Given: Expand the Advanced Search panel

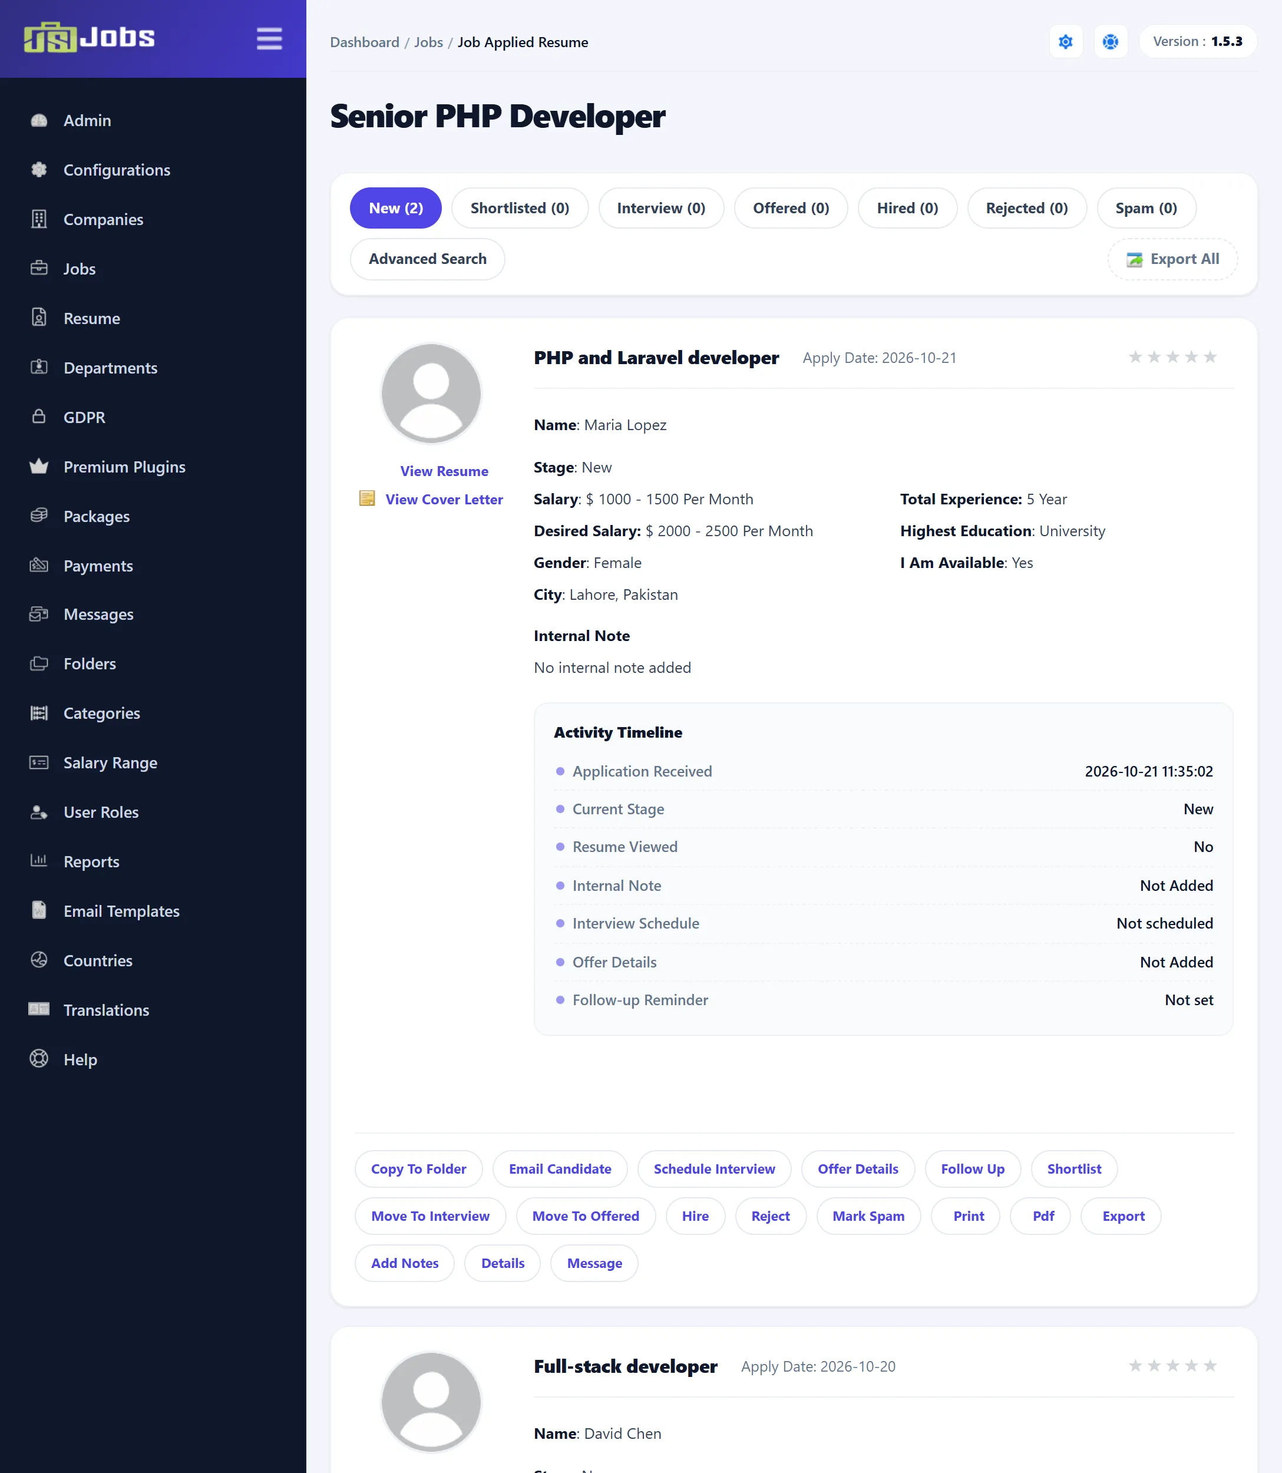Looking at the screenshot, I should coord(427,259).
